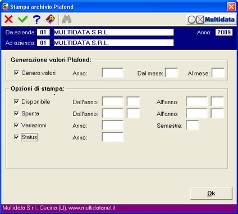Click the Da azienda label

[20, 32]
